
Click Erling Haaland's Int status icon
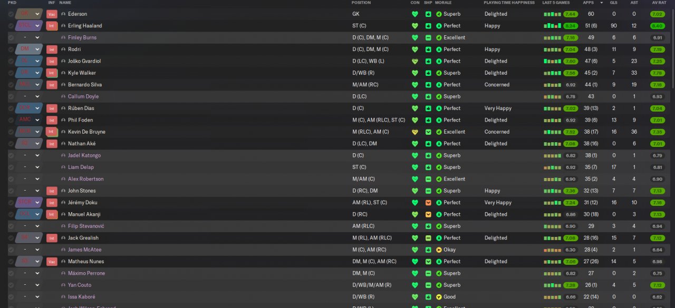tap(52, 26)
